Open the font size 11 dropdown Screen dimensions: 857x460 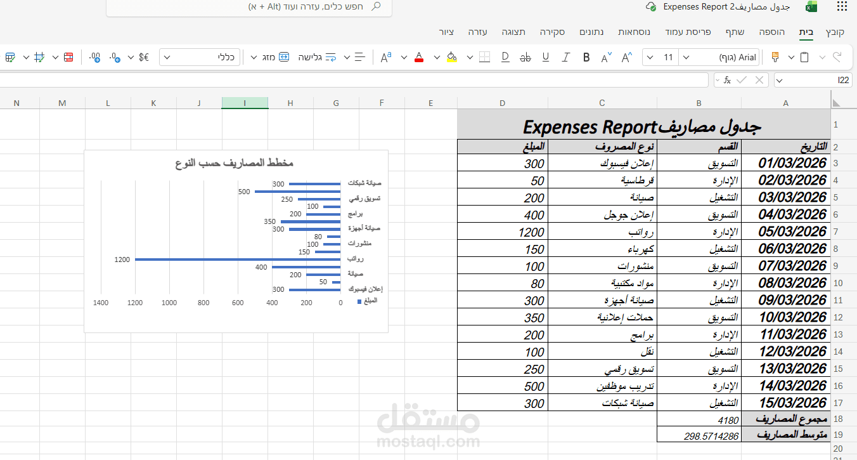(x=650, y=57)
